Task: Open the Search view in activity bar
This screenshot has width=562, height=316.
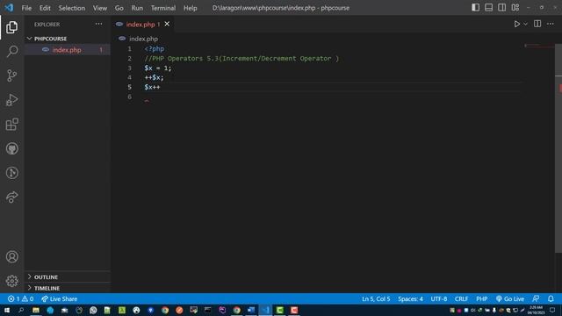Action: coord(11,51)
